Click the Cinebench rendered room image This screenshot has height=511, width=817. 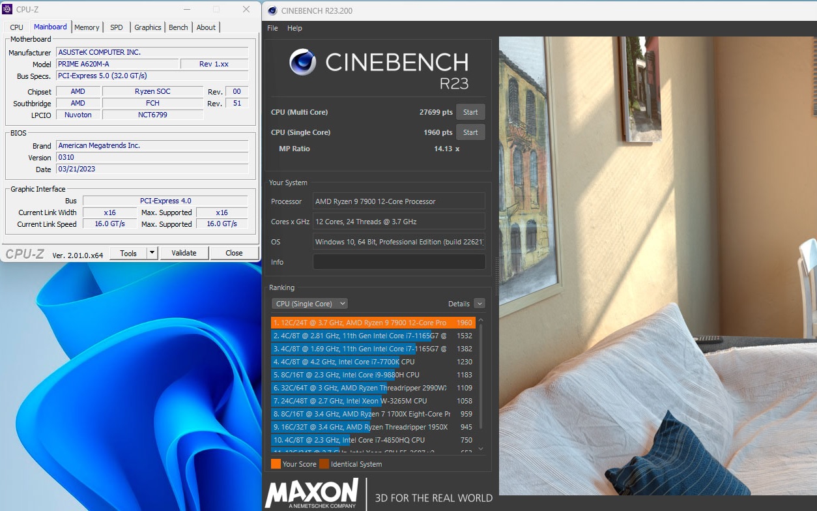pyautogui.click(x=657, y=266)
